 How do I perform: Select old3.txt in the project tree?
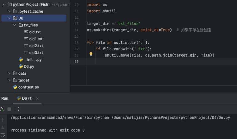[36, 53]
